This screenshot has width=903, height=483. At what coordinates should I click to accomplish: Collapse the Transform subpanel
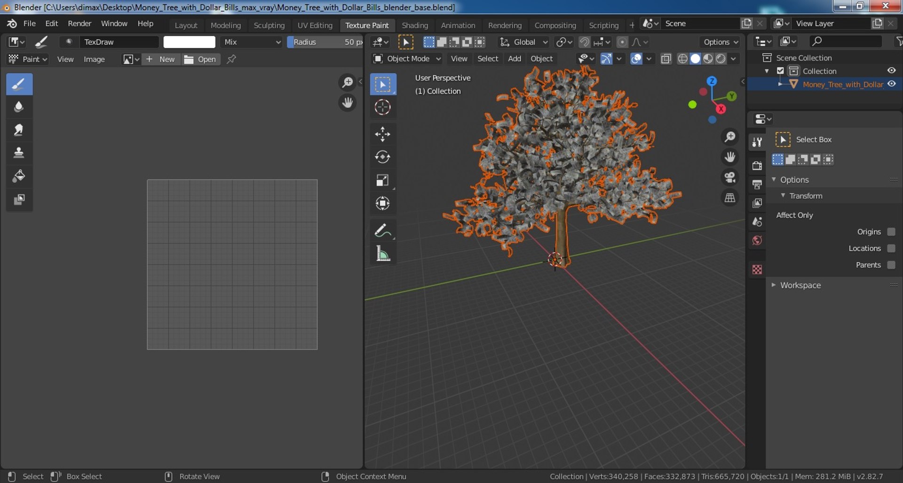tap(783, 195)
